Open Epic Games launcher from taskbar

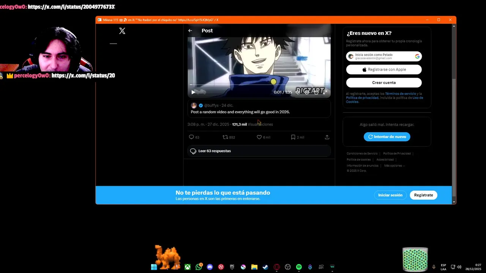232,267
